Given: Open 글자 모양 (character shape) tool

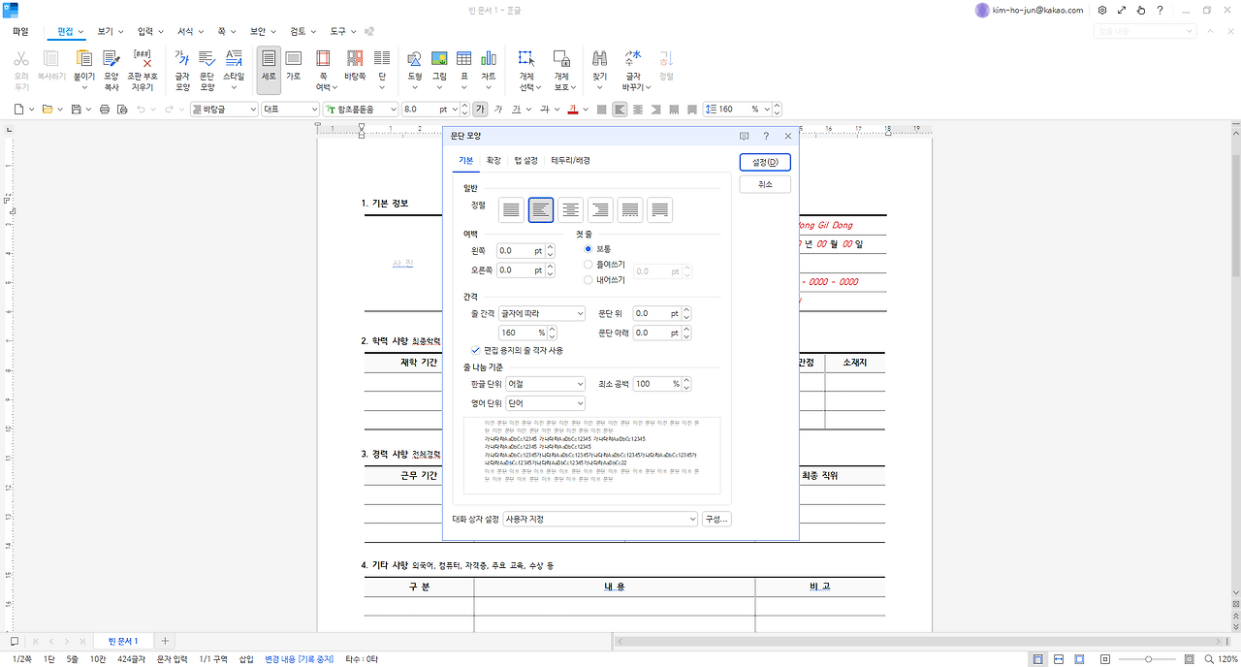Looking at the screenshot, I should (x=181, y=69).
